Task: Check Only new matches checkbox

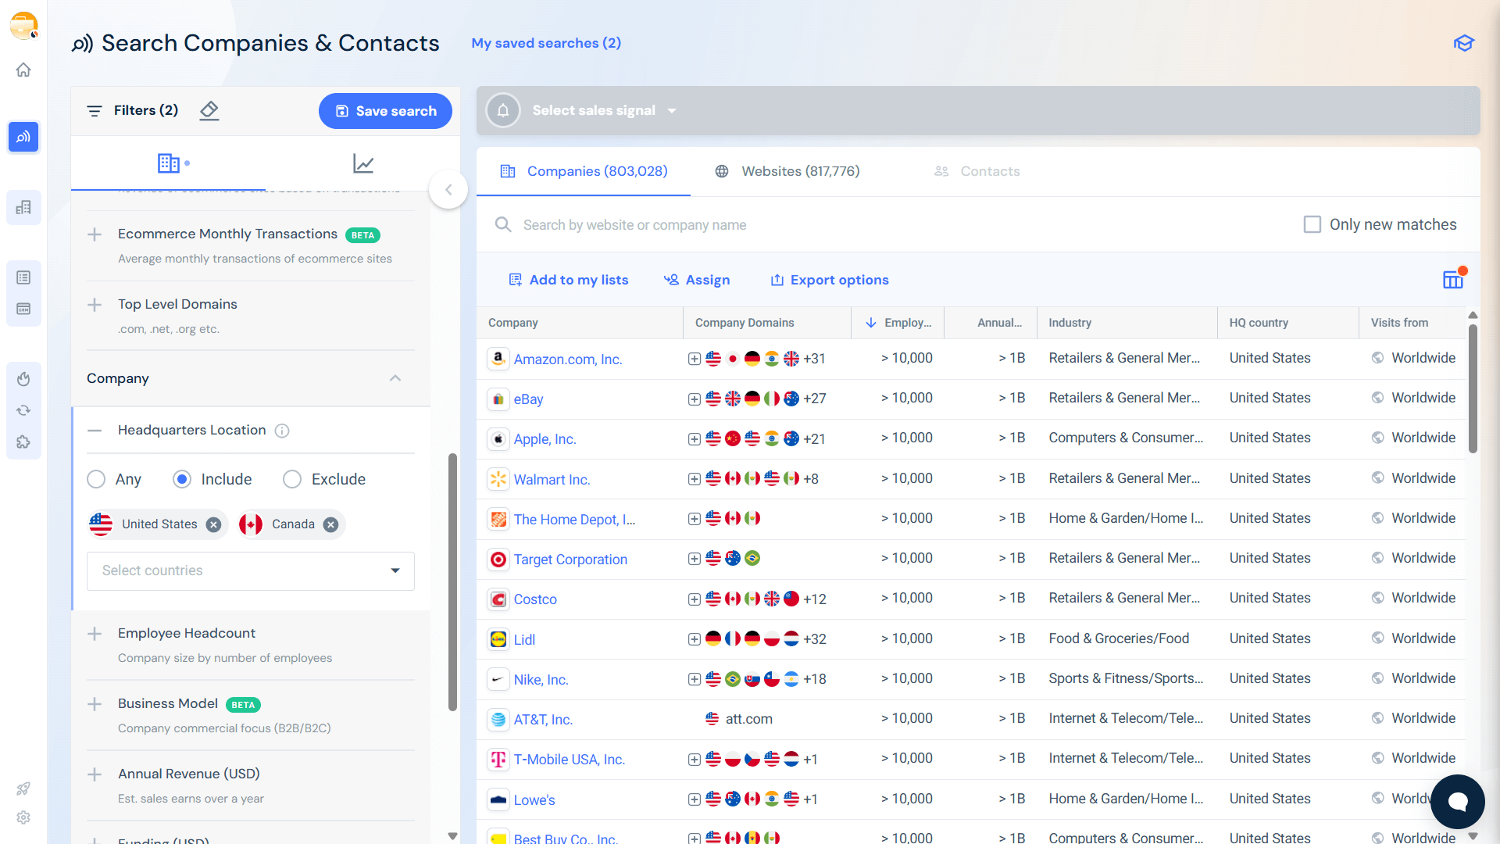Action: [x=1312, y=224]
